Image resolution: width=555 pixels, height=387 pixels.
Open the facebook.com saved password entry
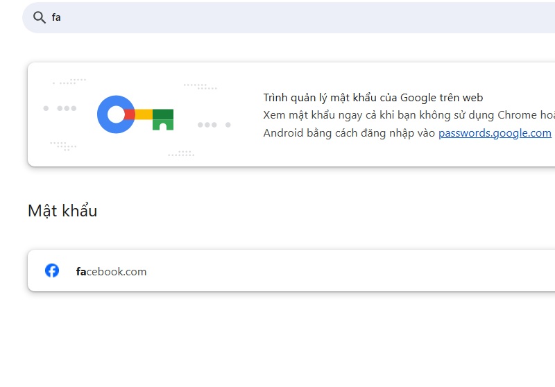[x=111, y=271]
